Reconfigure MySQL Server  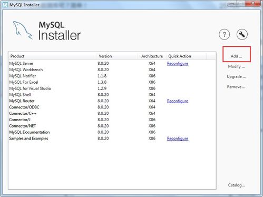pos(178,64)
